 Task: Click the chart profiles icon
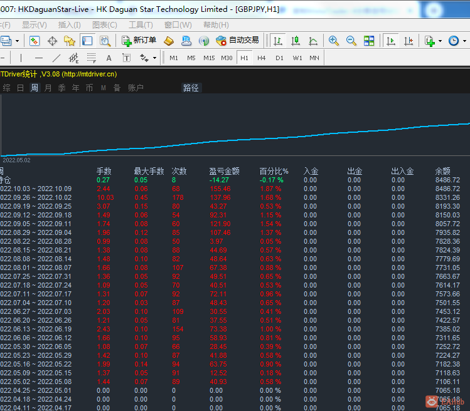6,41
